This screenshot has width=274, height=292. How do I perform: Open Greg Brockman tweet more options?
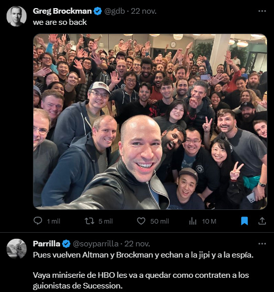pos(262,11)
